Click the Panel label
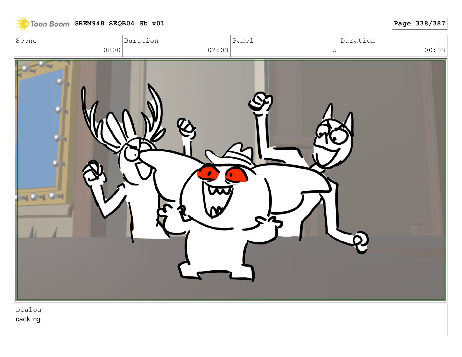 pyautogui.click(x=243, y=41)
